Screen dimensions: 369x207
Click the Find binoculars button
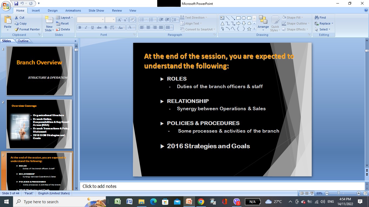pyautogui.click(x=320, y=18)
